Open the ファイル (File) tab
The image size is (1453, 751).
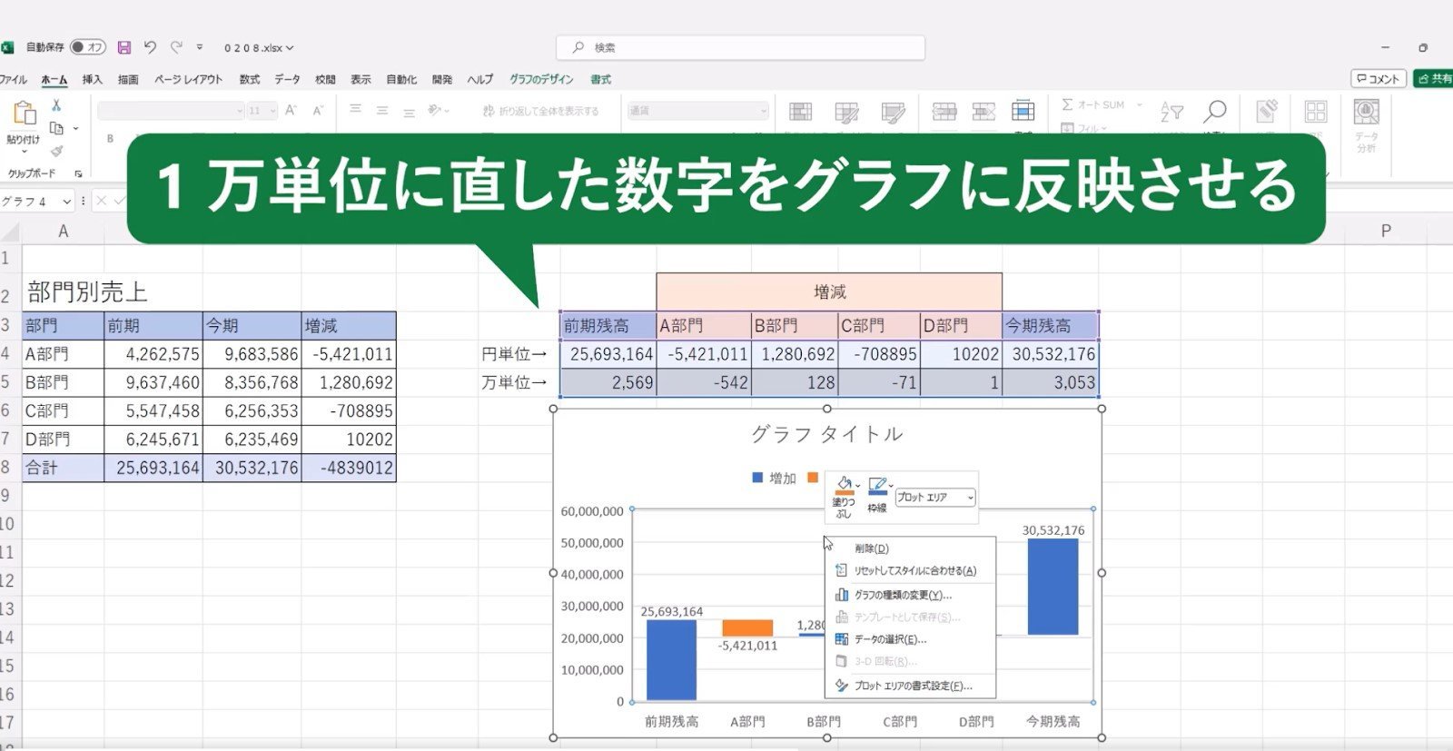coord(13,79)
